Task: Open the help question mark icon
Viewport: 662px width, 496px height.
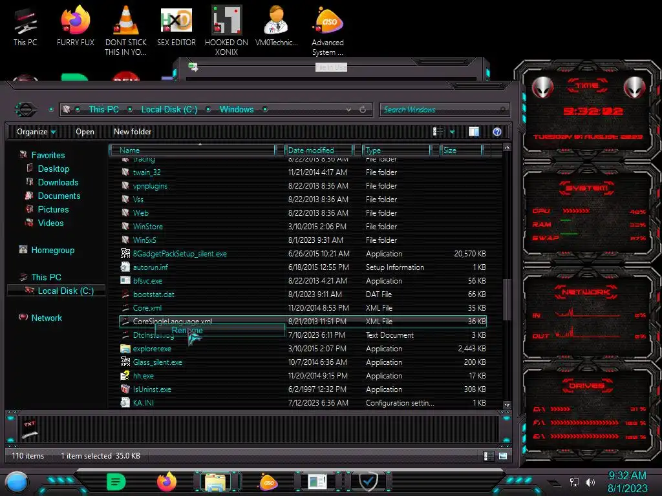Action: coord(497,132)
